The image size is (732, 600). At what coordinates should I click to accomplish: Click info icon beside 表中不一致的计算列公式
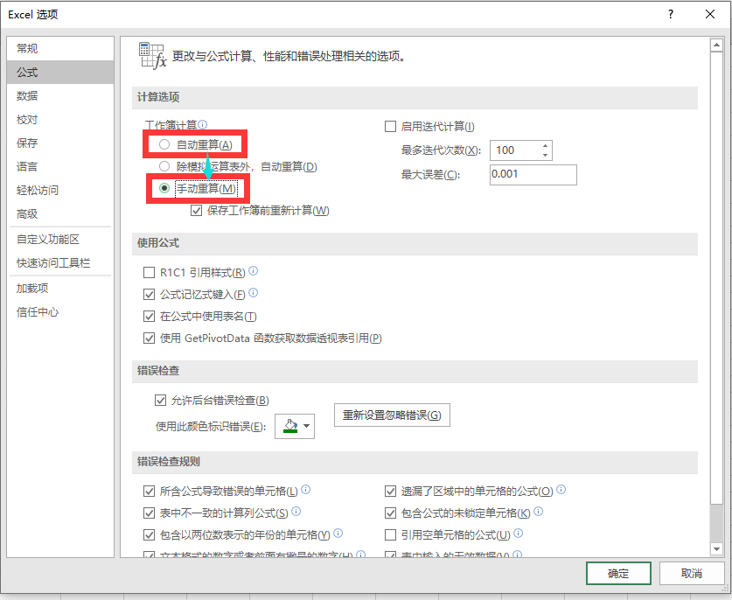pyautogui.click(x=296, y=512)
